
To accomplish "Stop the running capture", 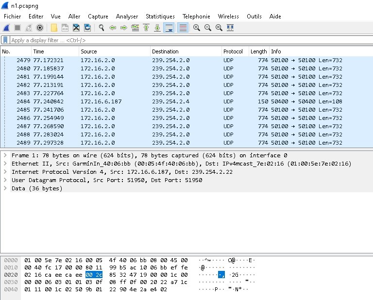I will tap(17, 28).
